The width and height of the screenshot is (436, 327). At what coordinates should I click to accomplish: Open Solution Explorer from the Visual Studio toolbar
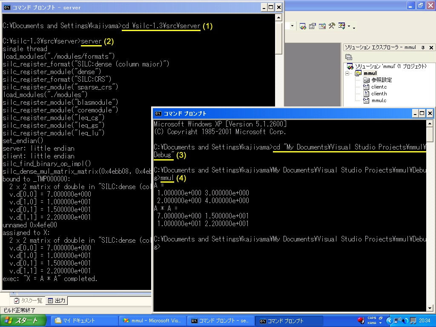tap(303, 26)
